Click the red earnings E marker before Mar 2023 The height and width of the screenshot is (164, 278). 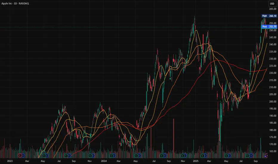(20, 156)
